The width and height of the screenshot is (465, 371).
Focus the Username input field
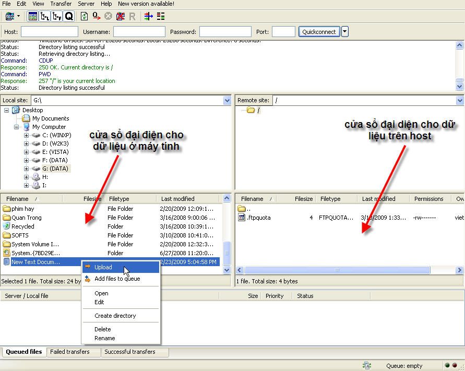139,32
